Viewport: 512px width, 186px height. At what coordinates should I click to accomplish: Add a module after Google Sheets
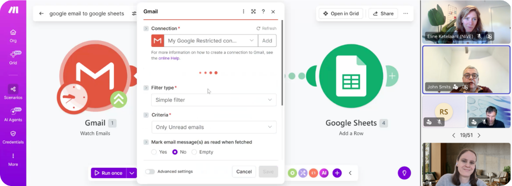pyautogui.click(x=392, y=76)
